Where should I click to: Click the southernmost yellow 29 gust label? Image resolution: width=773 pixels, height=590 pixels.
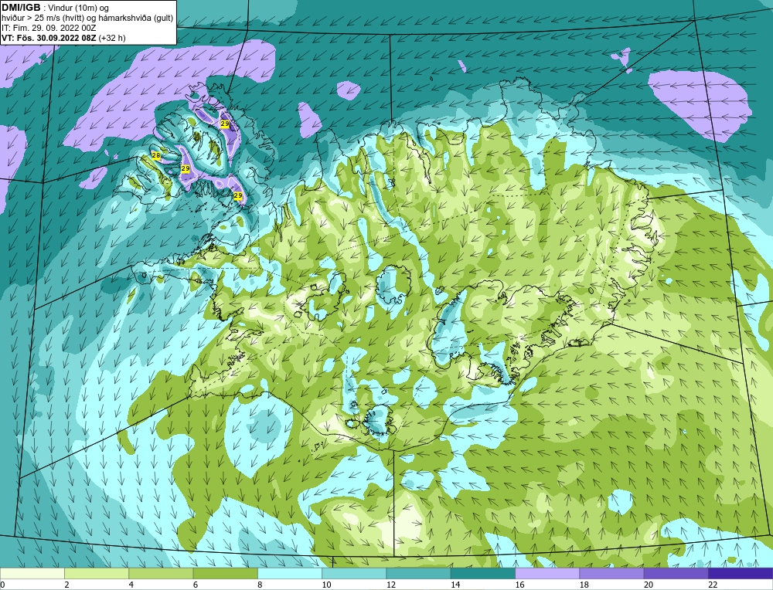point(237,195)
